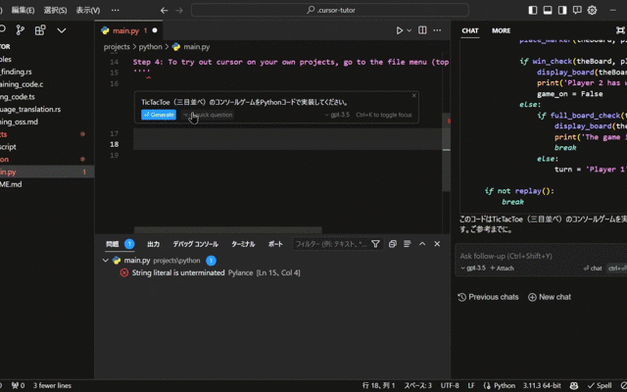Screen dimensions: 627x392
Task: Close the bottom panel with X
Action: [x=437, y=244]
